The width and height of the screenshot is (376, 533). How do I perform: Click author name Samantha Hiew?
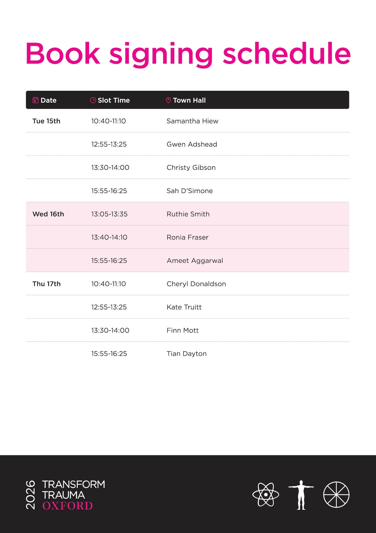[192, 121]
